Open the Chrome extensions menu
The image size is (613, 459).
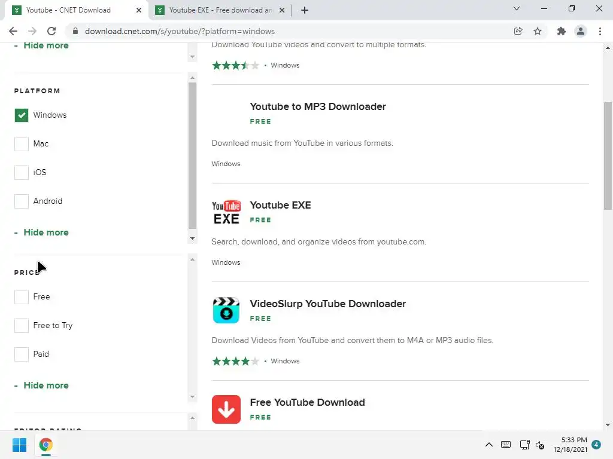pos(562,31)
